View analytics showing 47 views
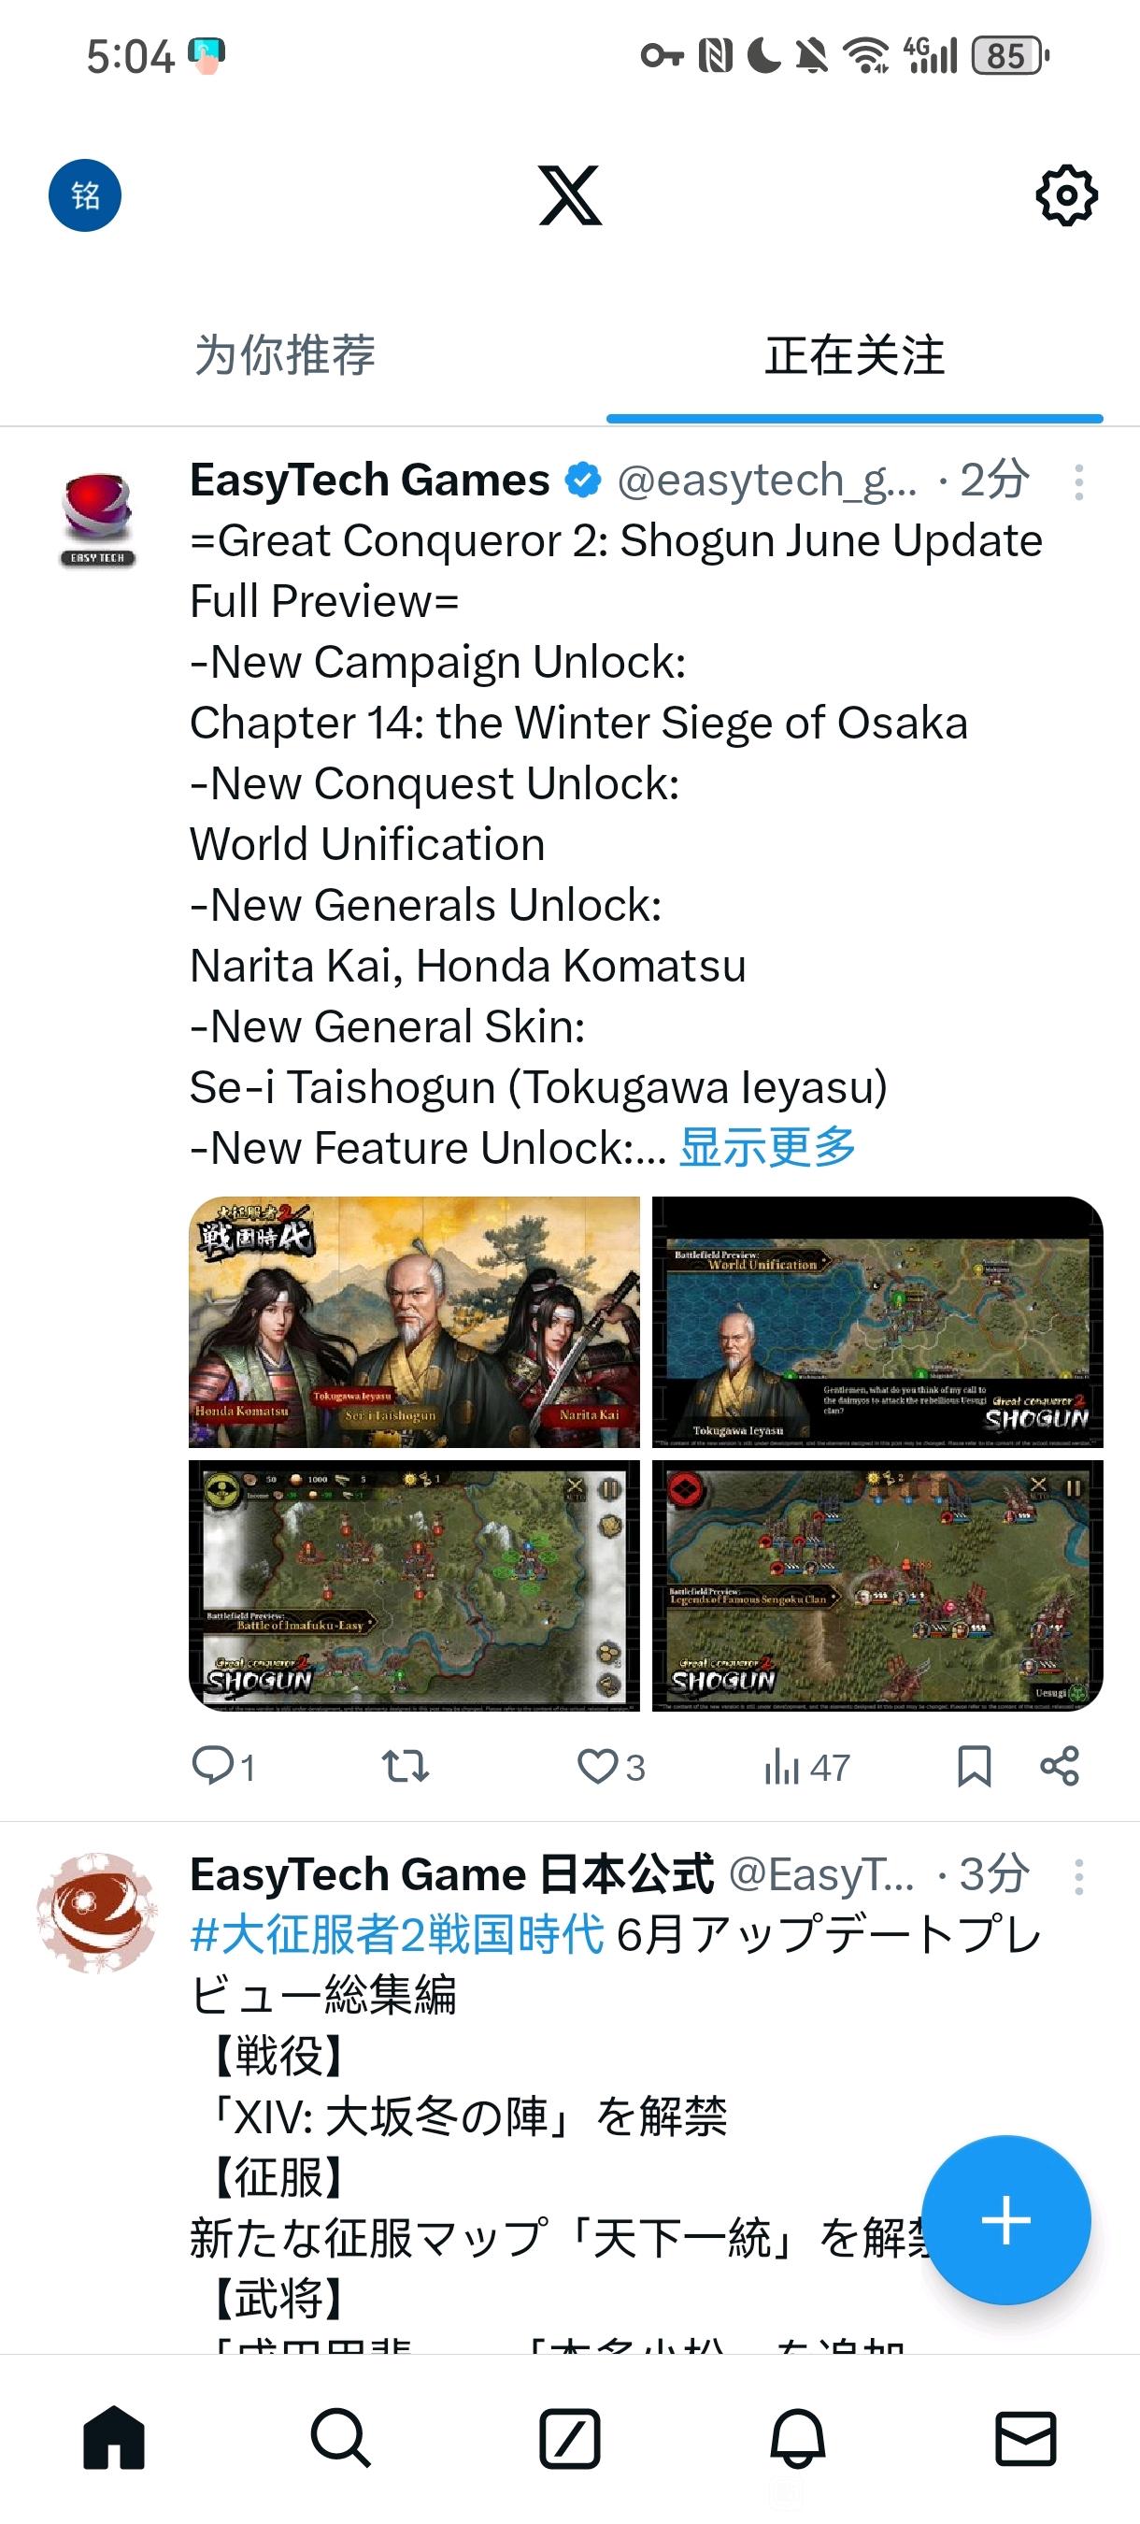1140x2524 pixels. click(806, 1767)
